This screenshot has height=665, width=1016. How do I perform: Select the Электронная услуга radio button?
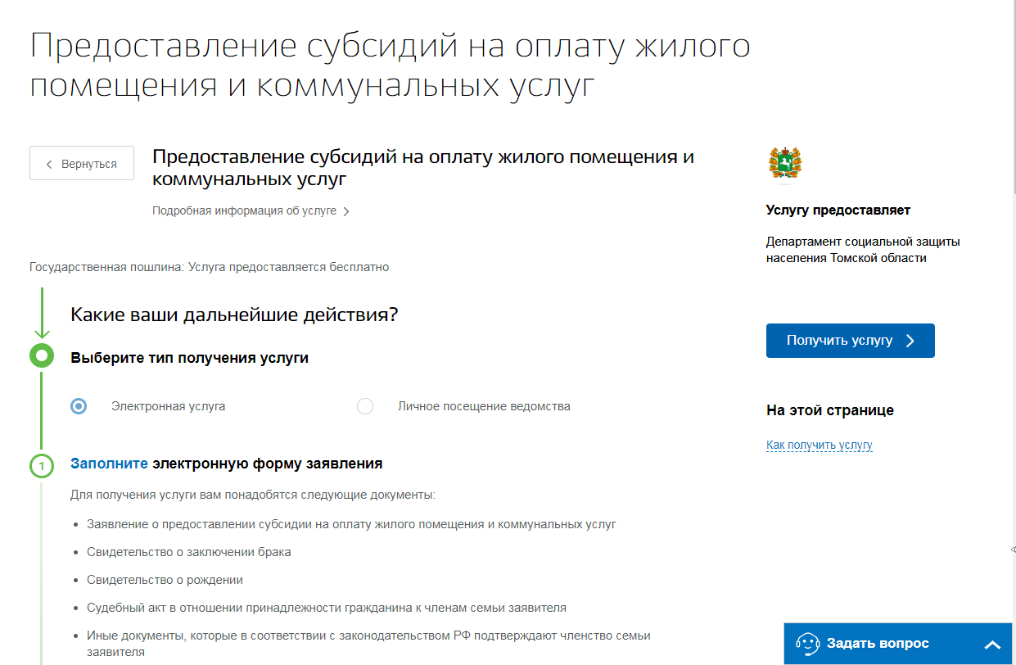79,406
